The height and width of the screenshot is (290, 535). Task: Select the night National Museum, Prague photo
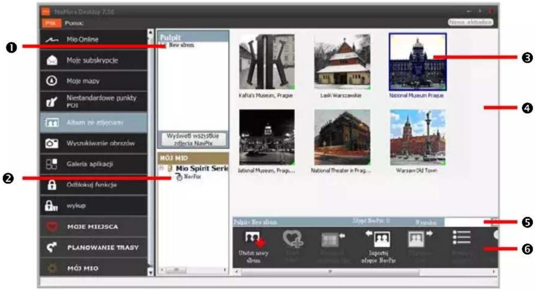pyautogui.click(x=267, y=138)
